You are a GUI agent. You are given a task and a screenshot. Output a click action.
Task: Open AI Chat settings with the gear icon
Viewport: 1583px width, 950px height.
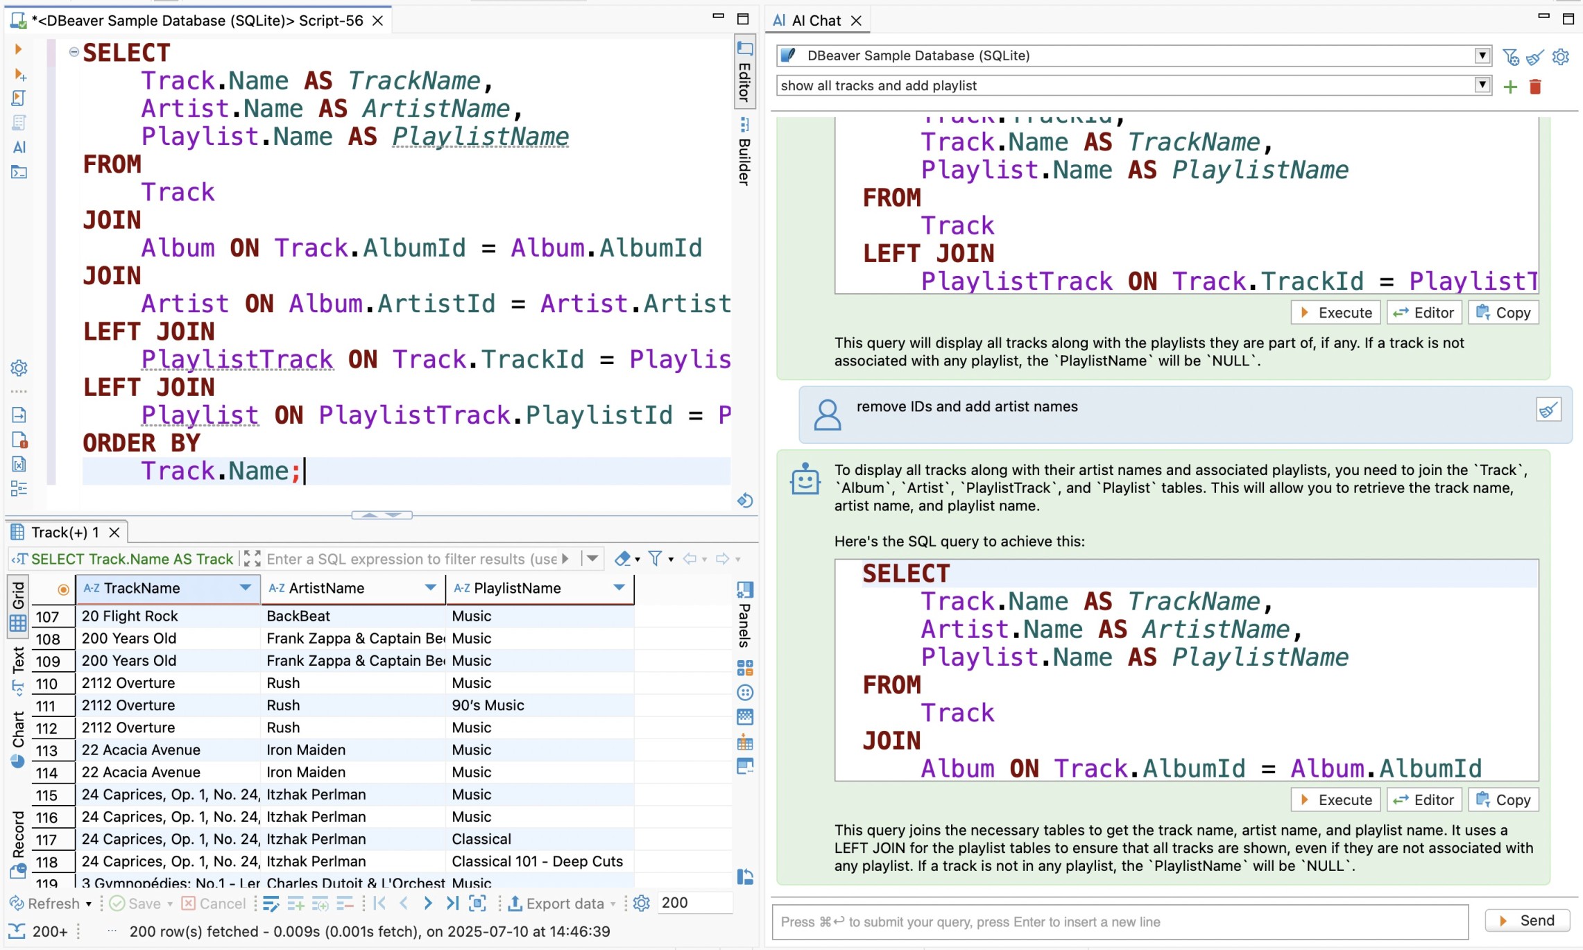click(x=1561, y=57)
